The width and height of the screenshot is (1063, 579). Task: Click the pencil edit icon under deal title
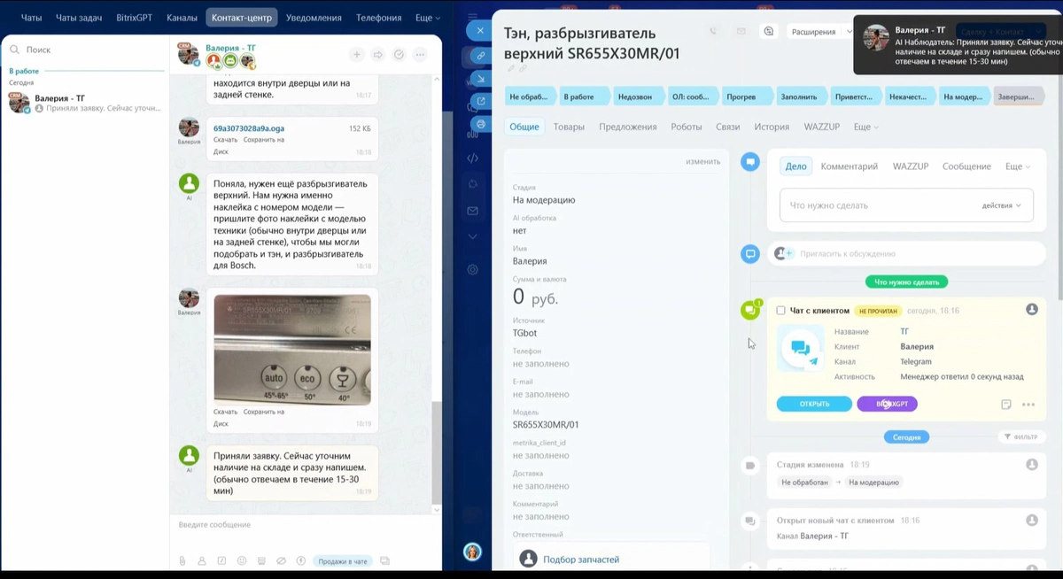pyautogui.click(x=511, y=68)
